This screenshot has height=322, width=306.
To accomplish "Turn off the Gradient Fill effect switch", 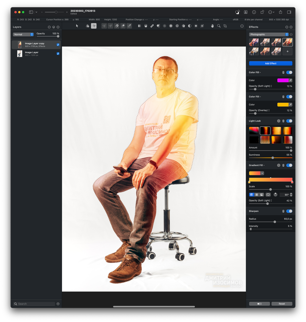I will [x=289, y=165].
